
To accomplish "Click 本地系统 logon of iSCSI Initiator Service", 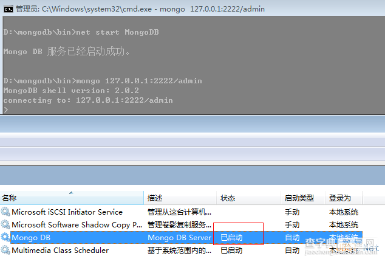I will point(344,212).
